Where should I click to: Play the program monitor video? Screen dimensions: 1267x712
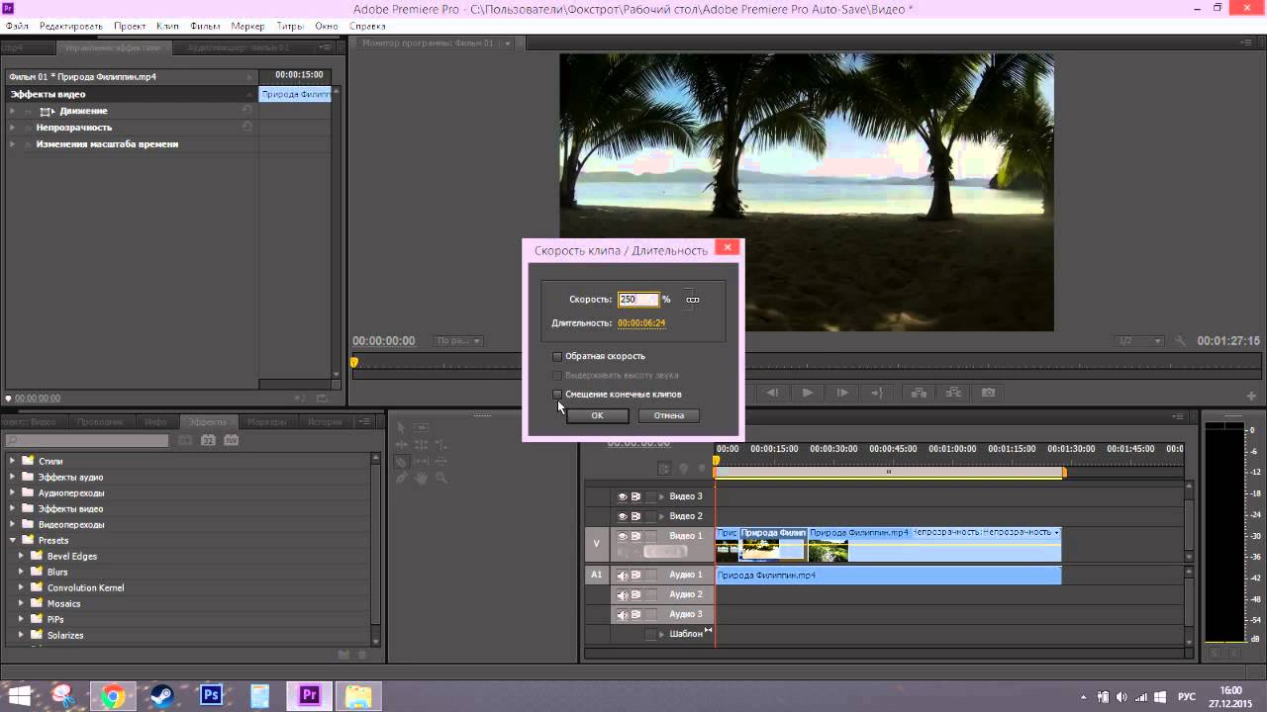pyautogui.click(x=808, y=393)
